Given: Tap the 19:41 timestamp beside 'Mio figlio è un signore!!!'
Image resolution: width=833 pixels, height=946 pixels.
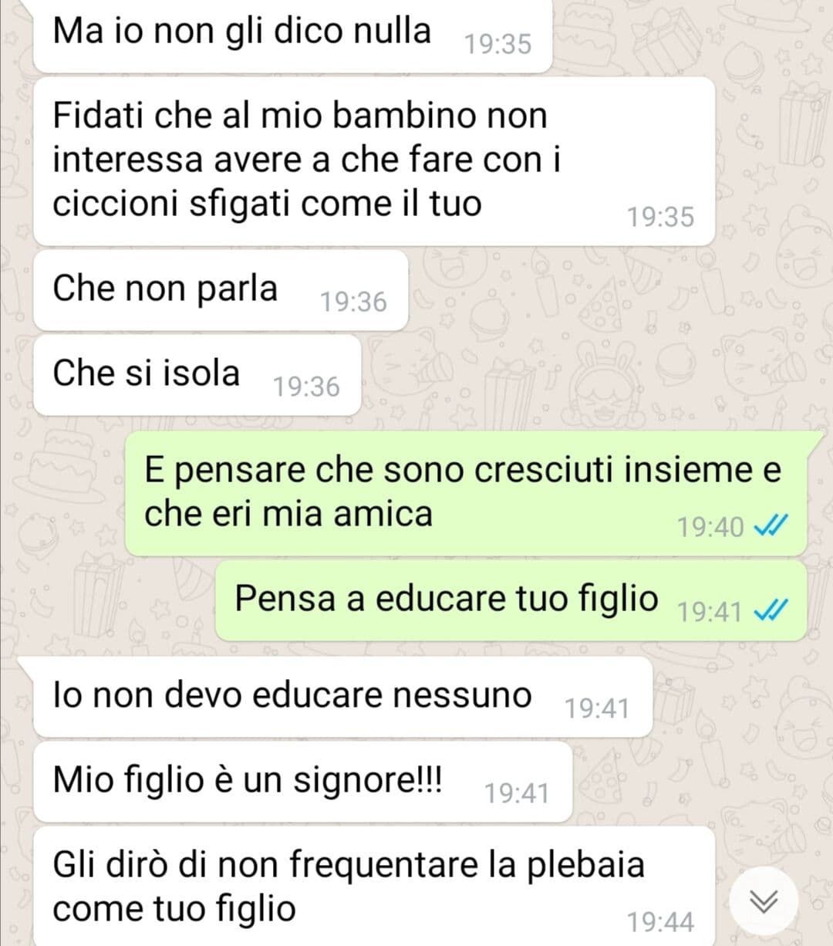Looking at the screenshot, I should pyautogui.click(x=517, y=793).
